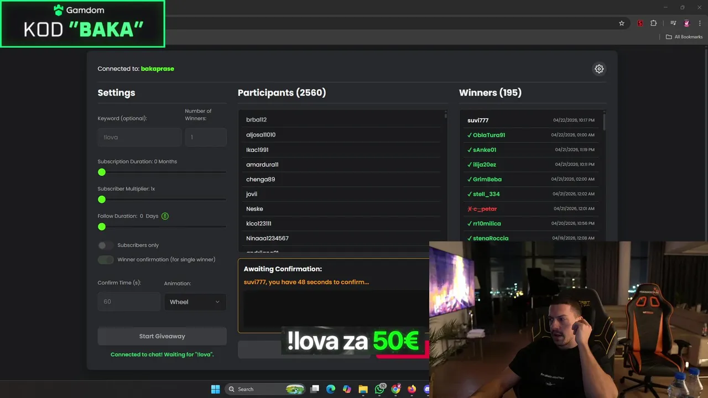Viewport: 708px width, 398px height.
Task: Open the media controls icon in Chrome
Action: [673, 23]
